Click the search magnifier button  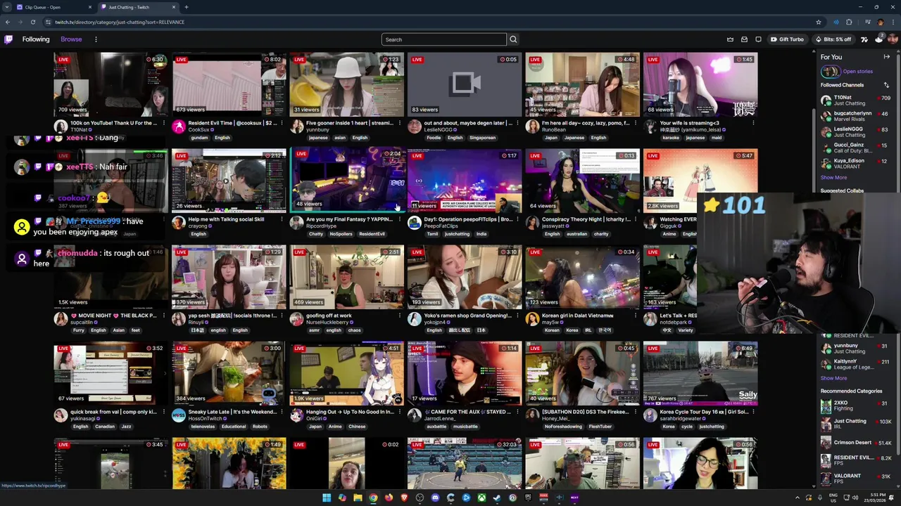click(x=513, y=39)
